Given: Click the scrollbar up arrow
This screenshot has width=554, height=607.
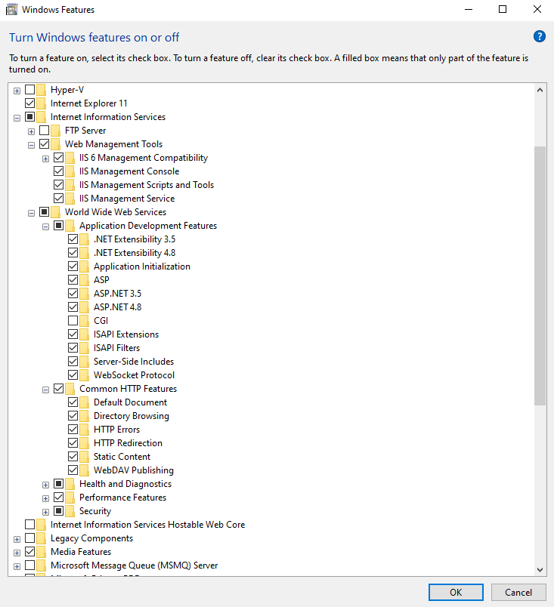Looking at the screenshot, I should click(x=540, y=90).
